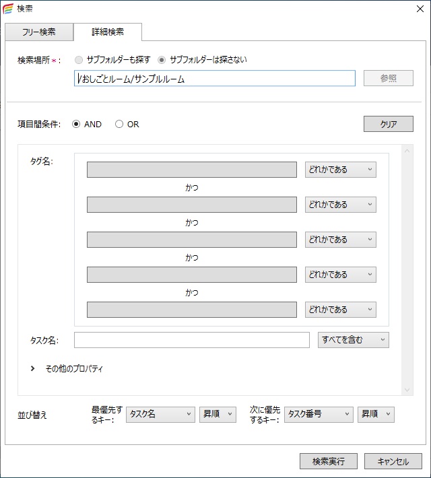Choose the サブフォルダーは探さない radio button

(x=162, y=59)
